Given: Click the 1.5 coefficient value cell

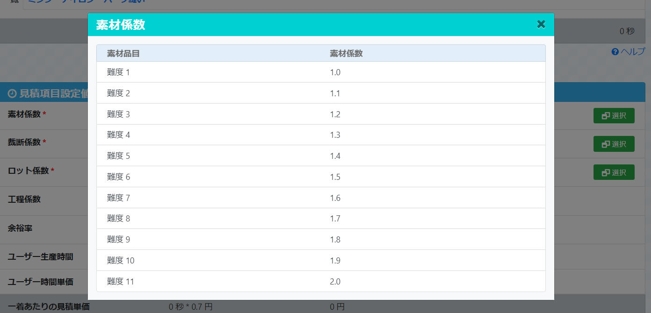Looking at the screenshot, I should pyautogui.click(x=335, y=177).
